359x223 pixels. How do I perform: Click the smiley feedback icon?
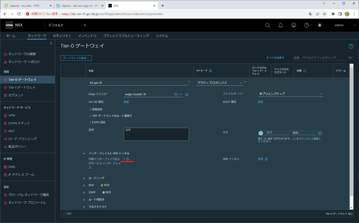pos(294,25)
